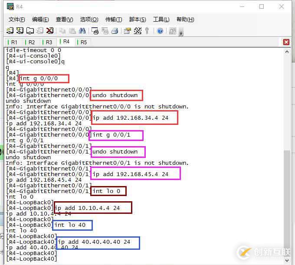Click the terminal scrollbar down arrow
The width and height of the screenshot is (295, 265).
(287, 261)
